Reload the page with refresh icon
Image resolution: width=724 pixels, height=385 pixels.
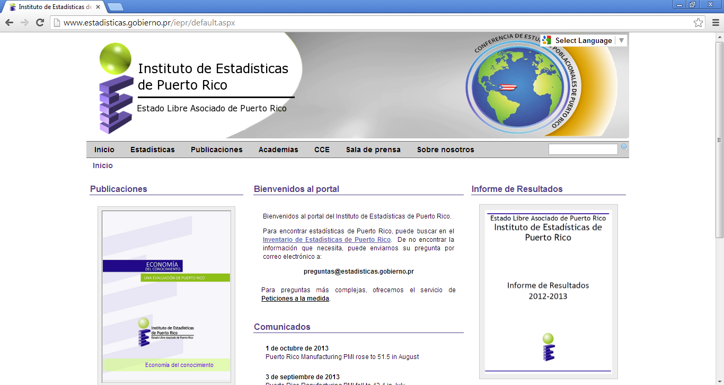tap(40, 22)
